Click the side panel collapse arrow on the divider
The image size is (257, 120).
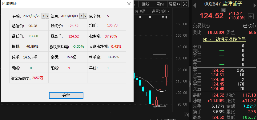click(190, 84)
